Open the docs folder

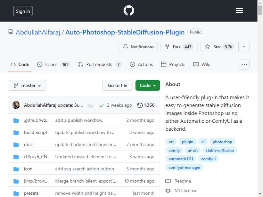pos(29,145)
